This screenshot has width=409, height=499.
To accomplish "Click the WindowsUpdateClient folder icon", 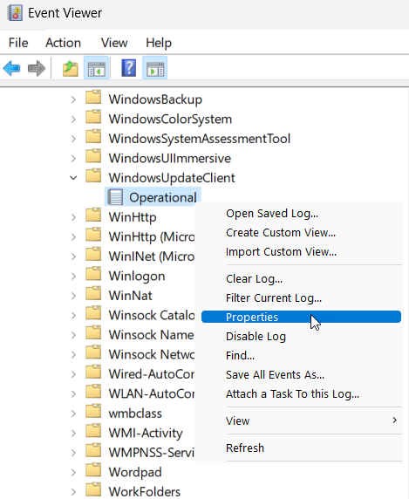I will click(93, 176).
